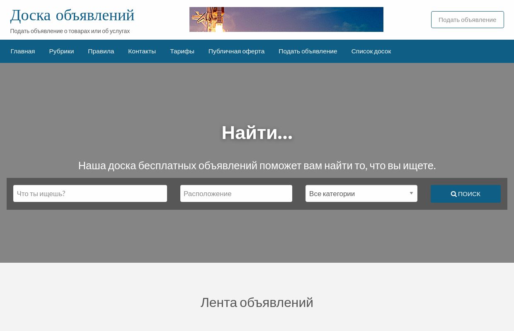Click the ПОИСК search button
The width and height of the screenshot is (514, 331).
[x=466, y=194]
